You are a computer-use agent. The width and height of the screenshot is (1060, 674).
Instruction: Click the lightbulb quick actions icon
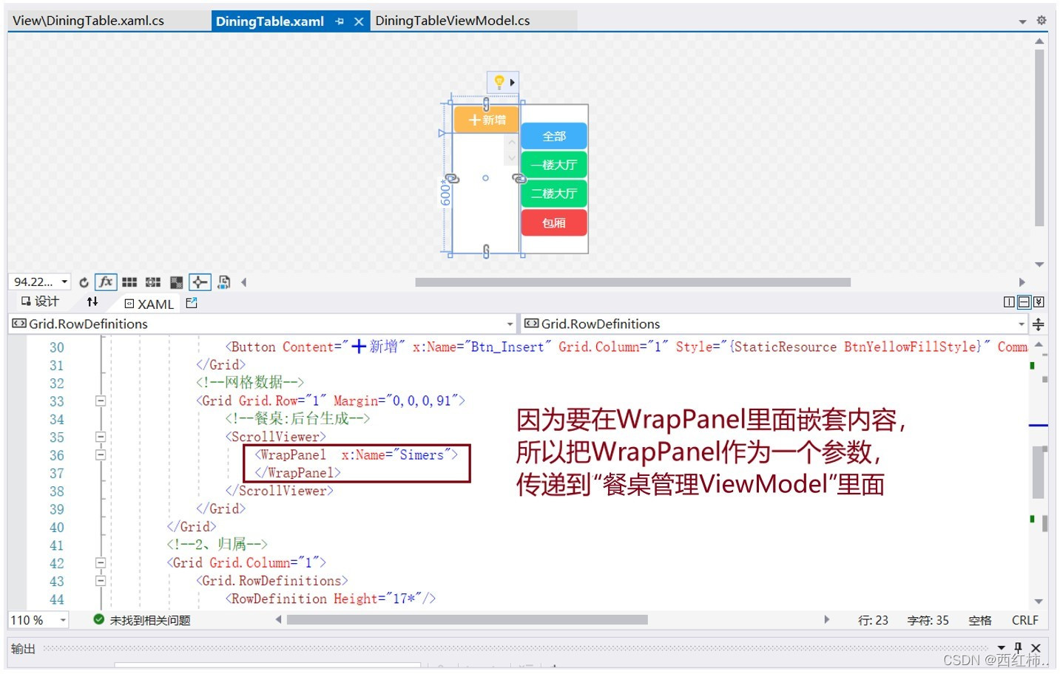(499, 81)
